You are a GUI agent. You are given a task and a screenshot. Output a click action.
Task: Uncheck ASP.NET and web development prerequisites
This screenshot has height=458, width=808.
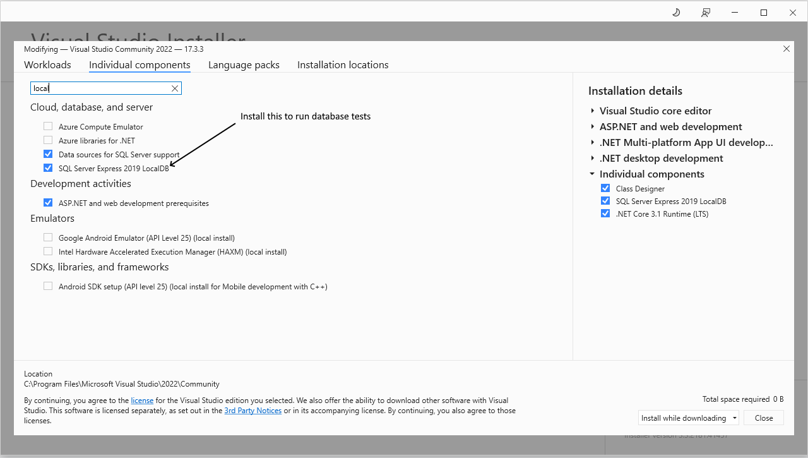coord(48,203)
